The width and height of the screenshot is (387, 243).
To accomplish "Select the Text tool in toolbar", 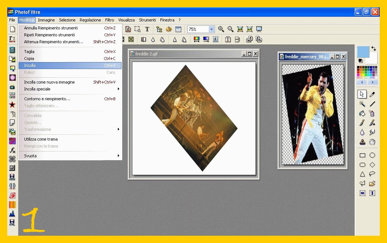I will tap(147, 29).
